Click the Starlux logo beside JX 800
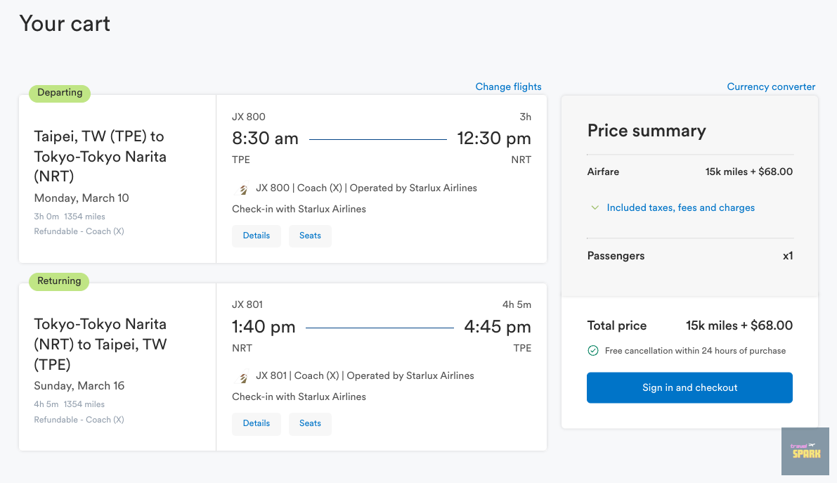 [x=243, y=189]
